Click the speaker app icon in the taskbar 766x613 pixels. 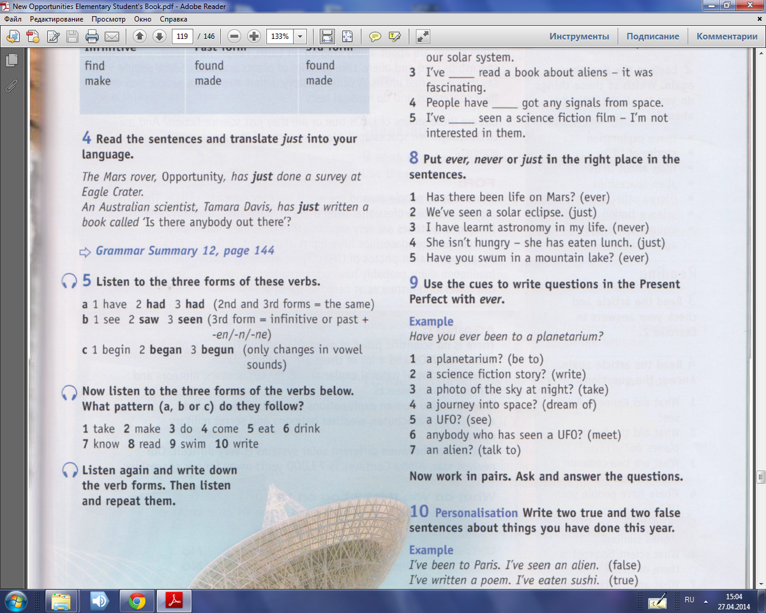pos(99,601)
